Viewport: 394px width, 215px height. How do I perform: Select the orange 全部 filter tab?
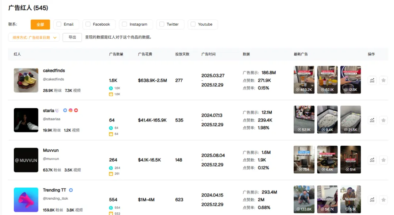(x=40, y=24)
